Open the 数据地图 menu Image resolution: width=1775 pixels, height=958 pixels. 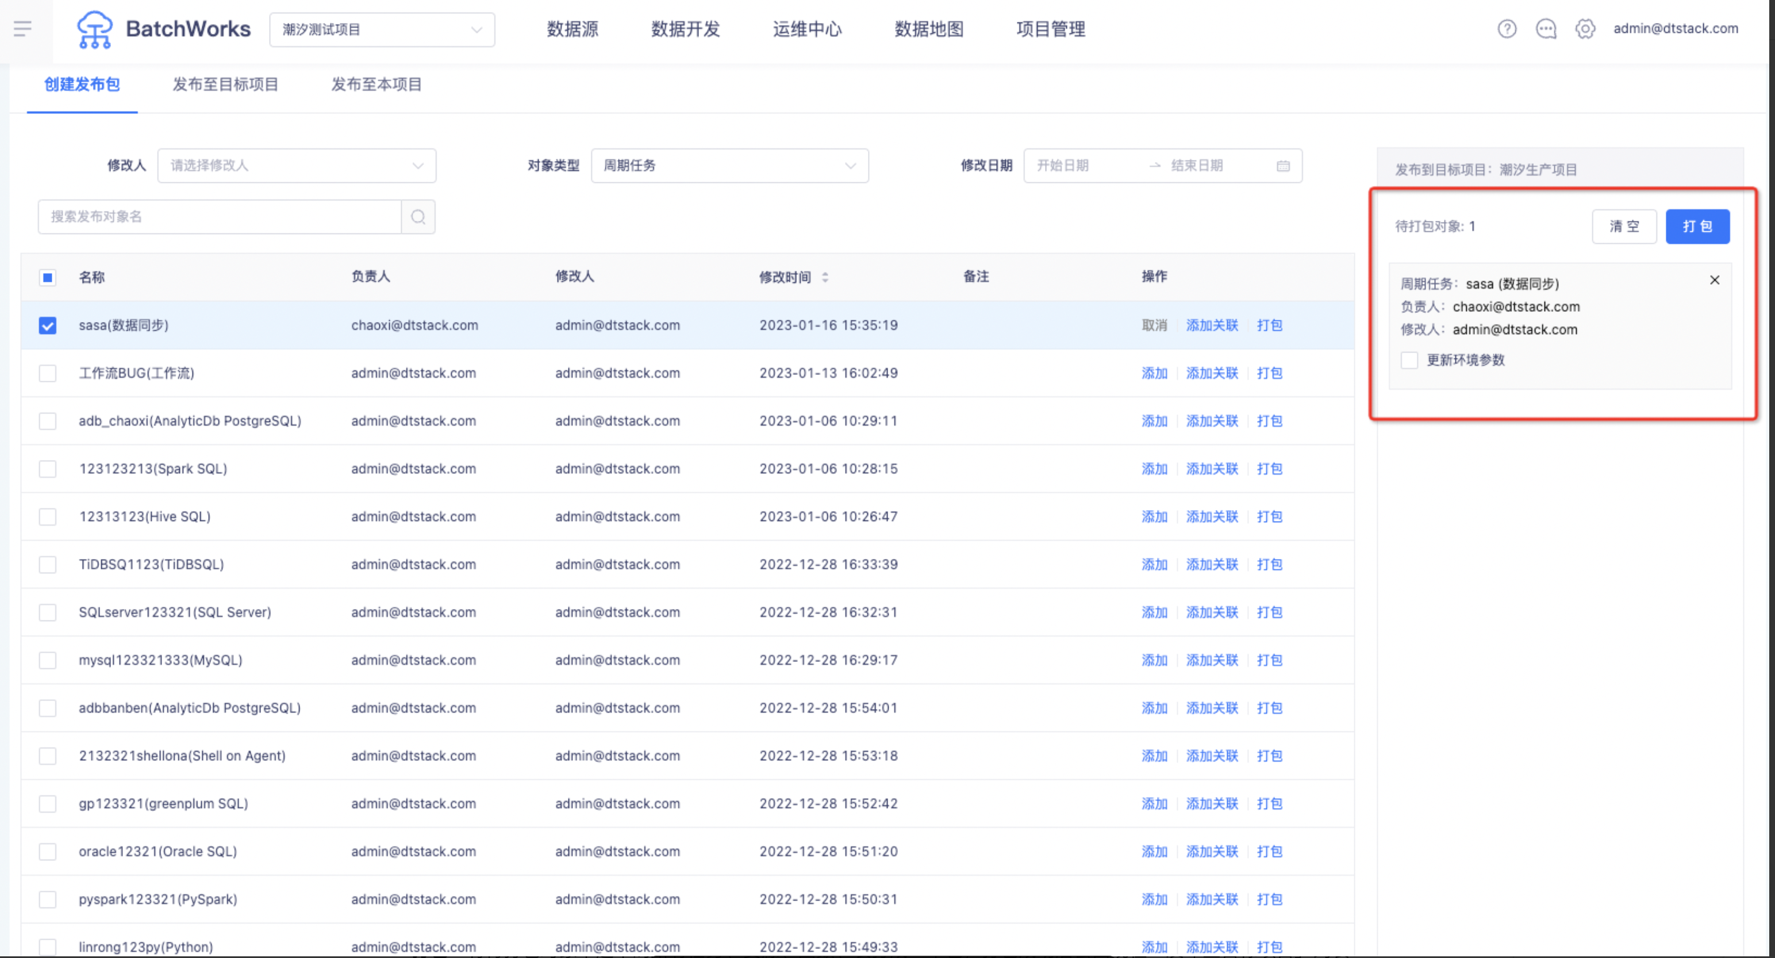point(928,29)
